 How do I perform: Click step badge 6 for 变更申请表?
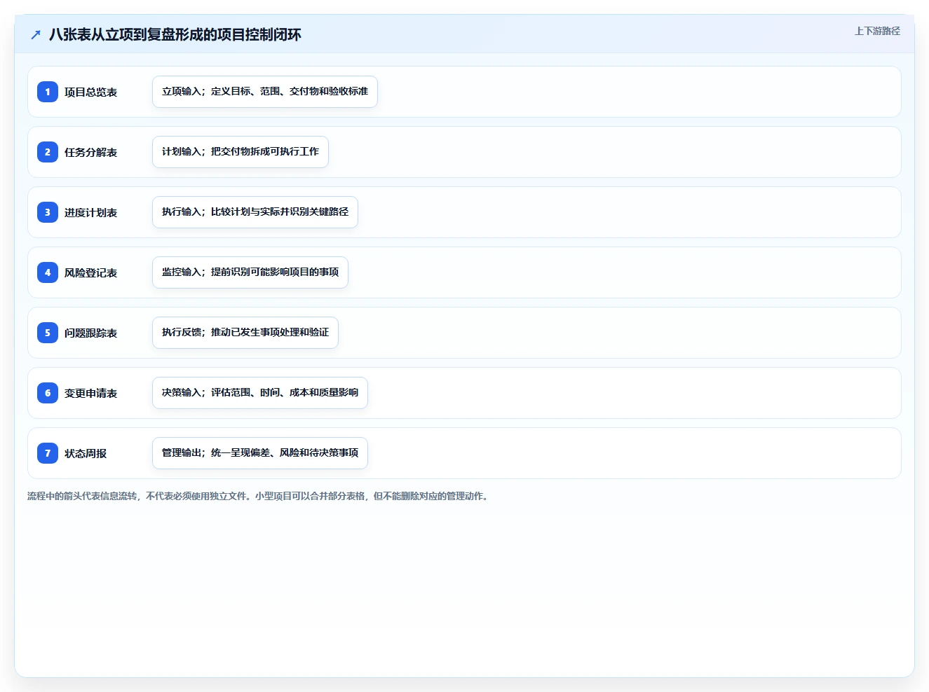click(x=48, y=393)
